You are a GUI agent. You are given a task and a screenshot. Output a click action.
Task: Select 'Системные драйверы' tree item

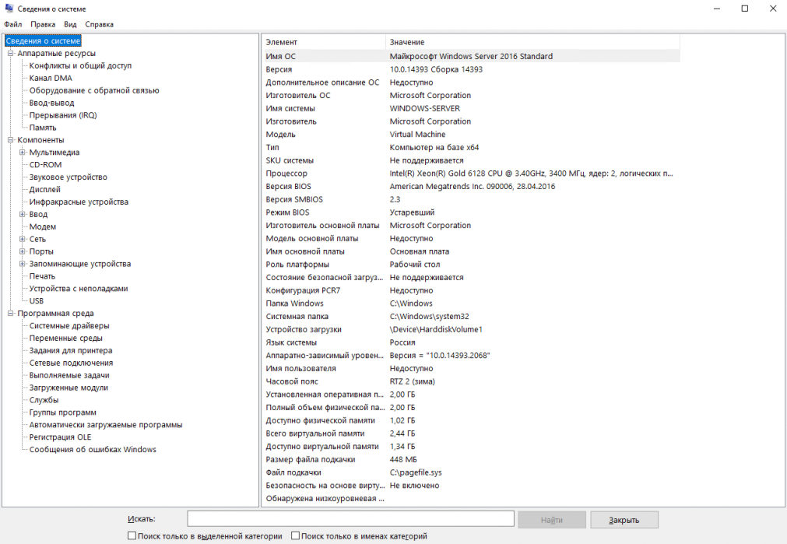pyautogui.click(x=69, y=325)
